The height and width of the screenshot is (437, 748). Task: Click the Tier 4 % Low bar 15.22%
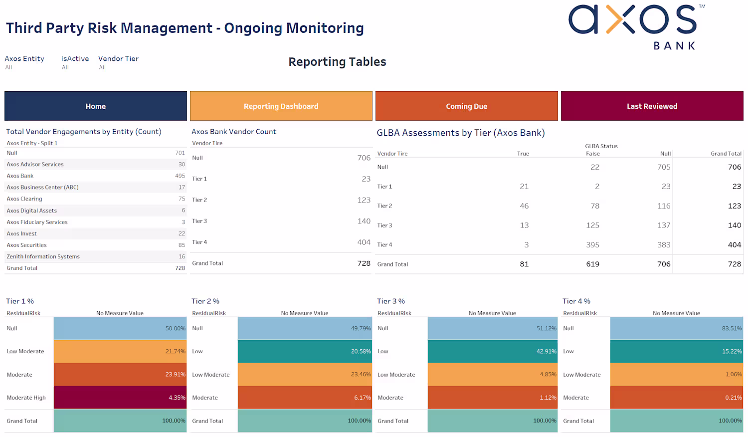pos(677,351)
